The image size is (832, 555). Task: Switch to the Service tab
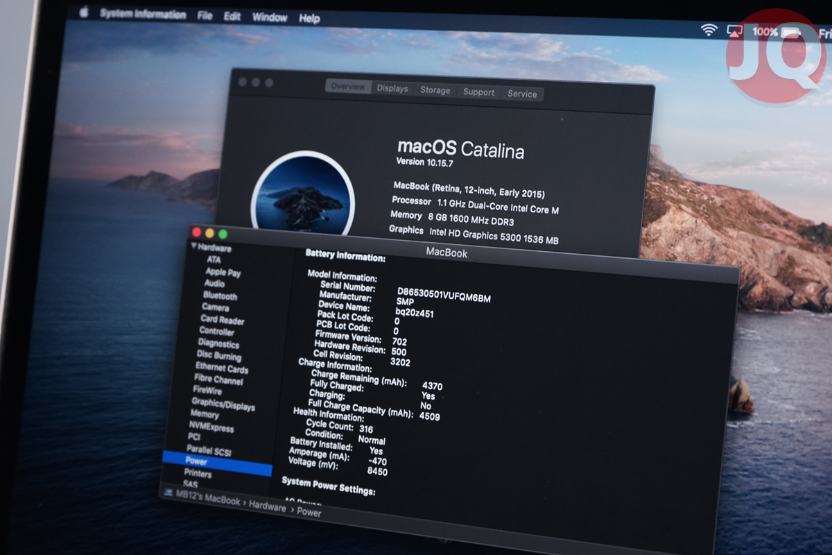click(522, 94)
